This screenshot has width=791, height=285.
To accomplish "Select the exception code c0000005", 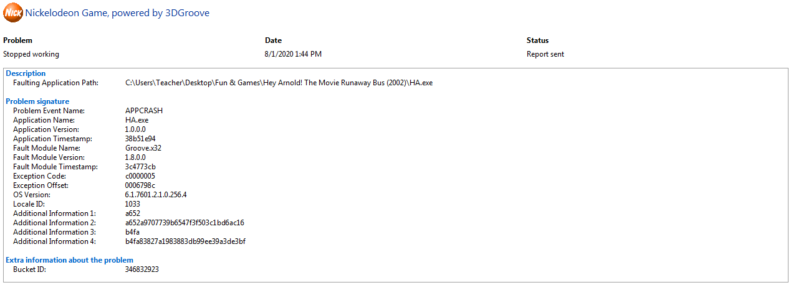I will click(x=140, y=176).
